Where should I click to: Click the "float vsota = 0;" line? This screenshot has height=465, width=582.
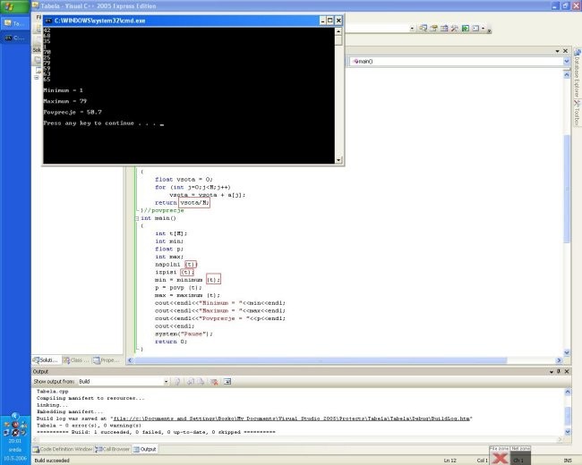[184, 180]
